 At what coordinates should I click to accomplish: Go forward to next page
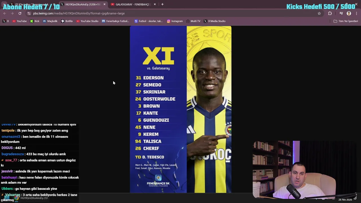point(12,13)
